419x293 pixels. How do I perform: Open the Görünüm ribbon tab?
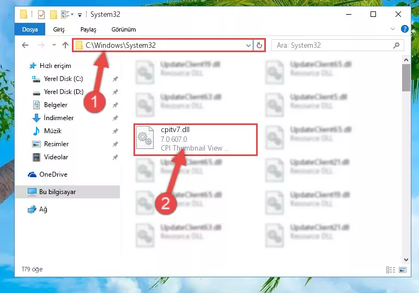click(124, 29)
